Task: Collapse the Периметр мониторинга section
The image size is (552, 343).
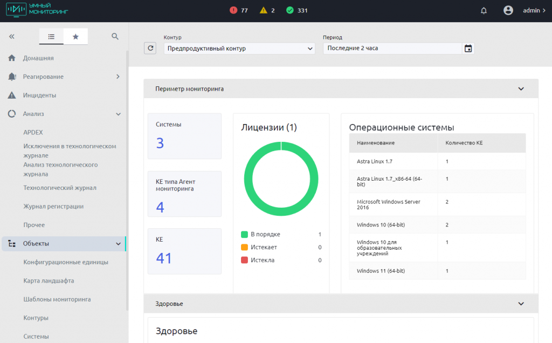Action: 521,89
